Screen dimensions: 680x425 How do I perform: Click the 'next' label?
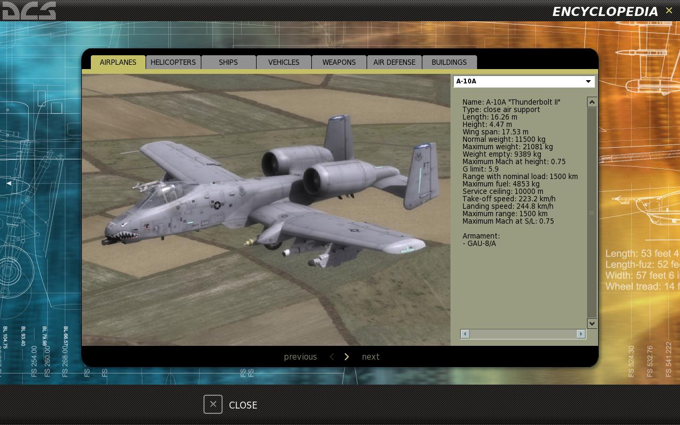pos(371,357)
